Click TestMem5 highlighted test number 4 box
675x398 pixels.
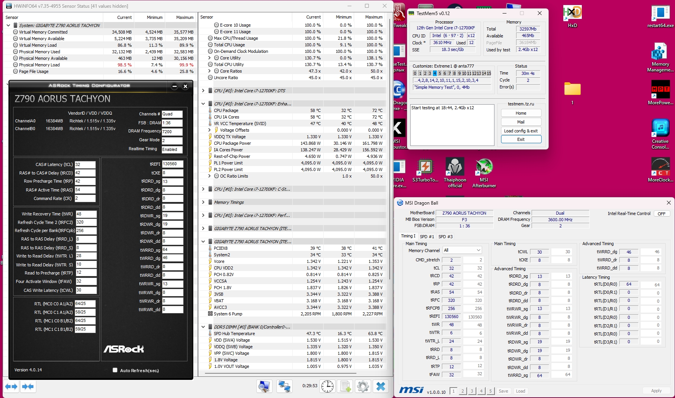[435, 73]
